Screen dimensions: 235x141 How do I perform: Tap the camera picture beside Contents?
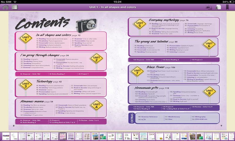coord(86,25)
